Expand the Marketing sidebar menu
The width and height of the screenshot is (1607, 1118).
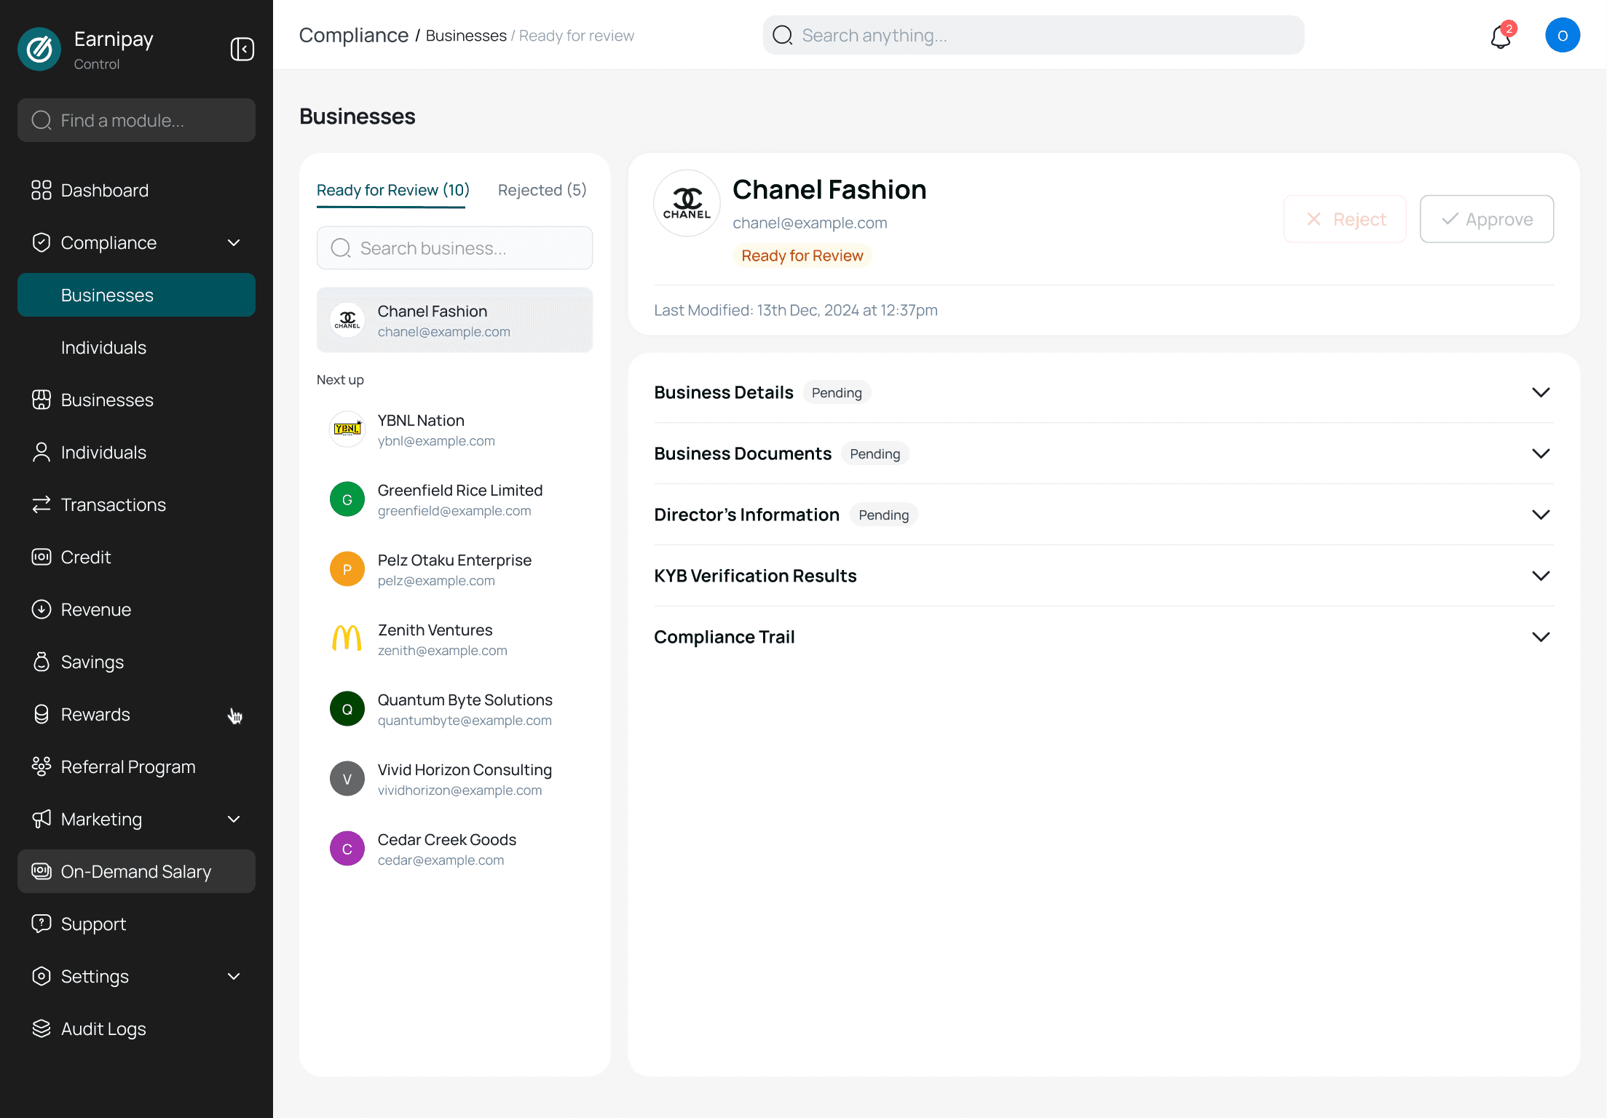[x=234, y=819]
